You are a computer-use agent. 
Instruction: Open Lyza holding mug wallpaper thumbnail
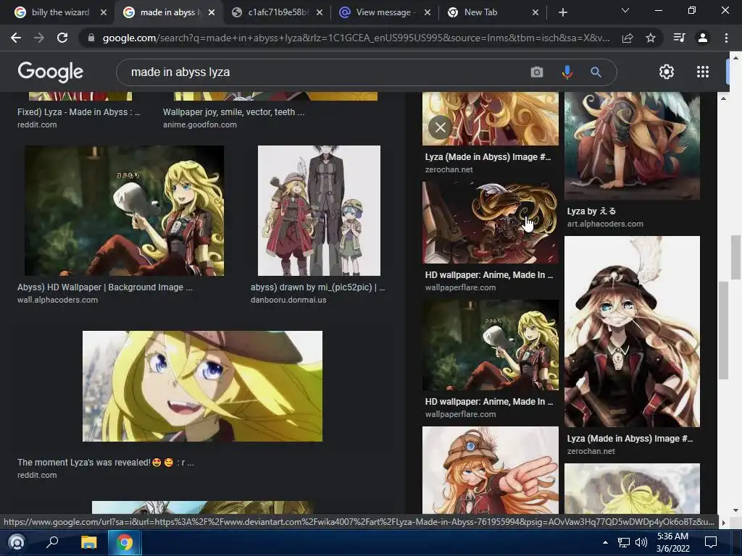(x=124, y=211)
